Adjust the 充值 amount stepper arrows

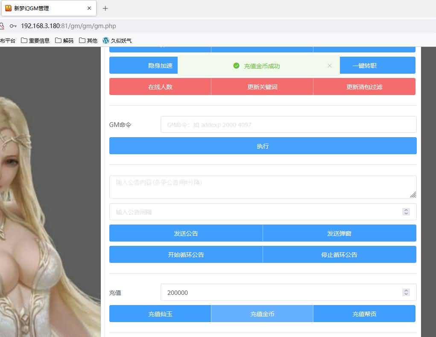406,292
